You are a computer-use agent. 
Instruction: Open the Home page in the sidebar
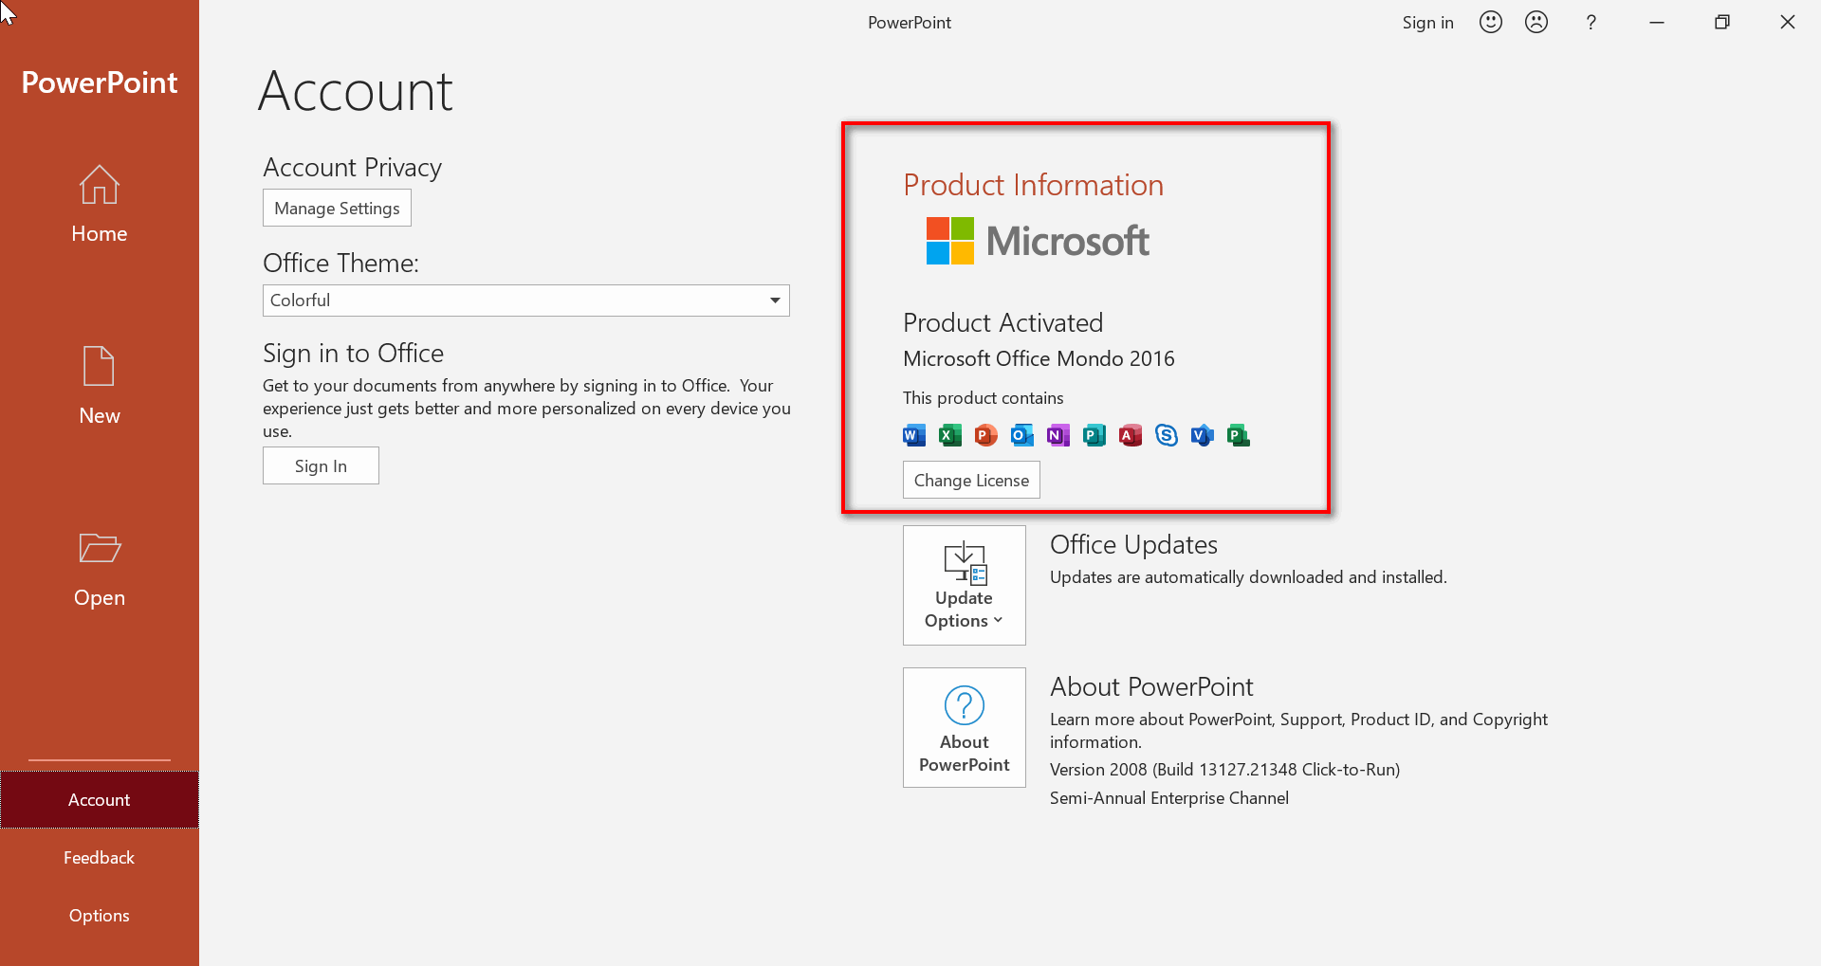point(99,204)
